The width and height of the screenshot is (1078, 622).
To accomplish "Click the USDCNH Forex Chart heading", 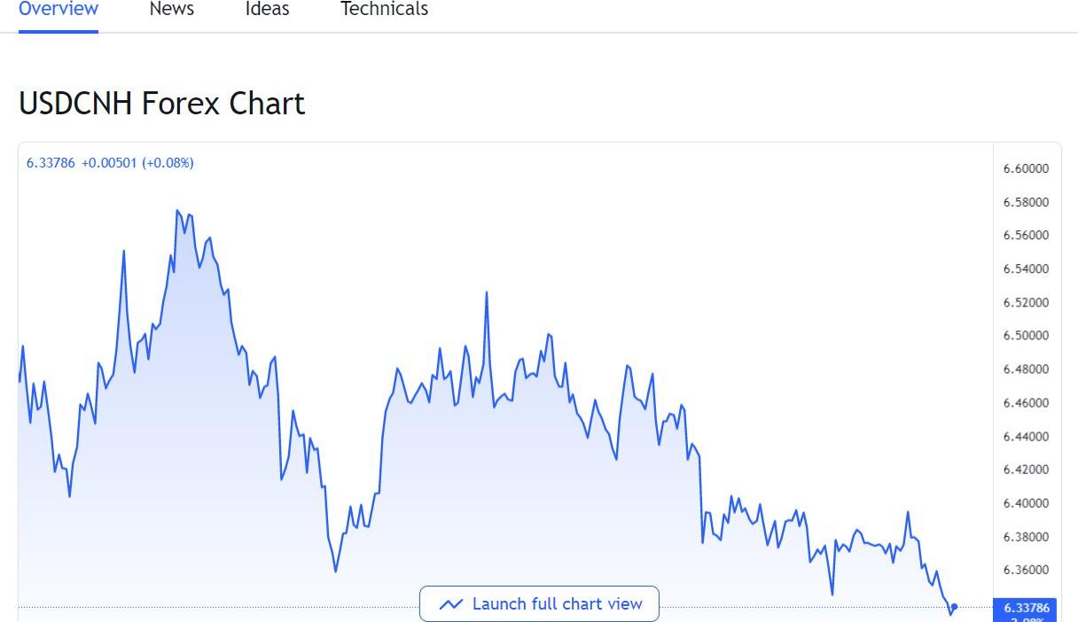I will pyautogui.click(x=161, y=104).
